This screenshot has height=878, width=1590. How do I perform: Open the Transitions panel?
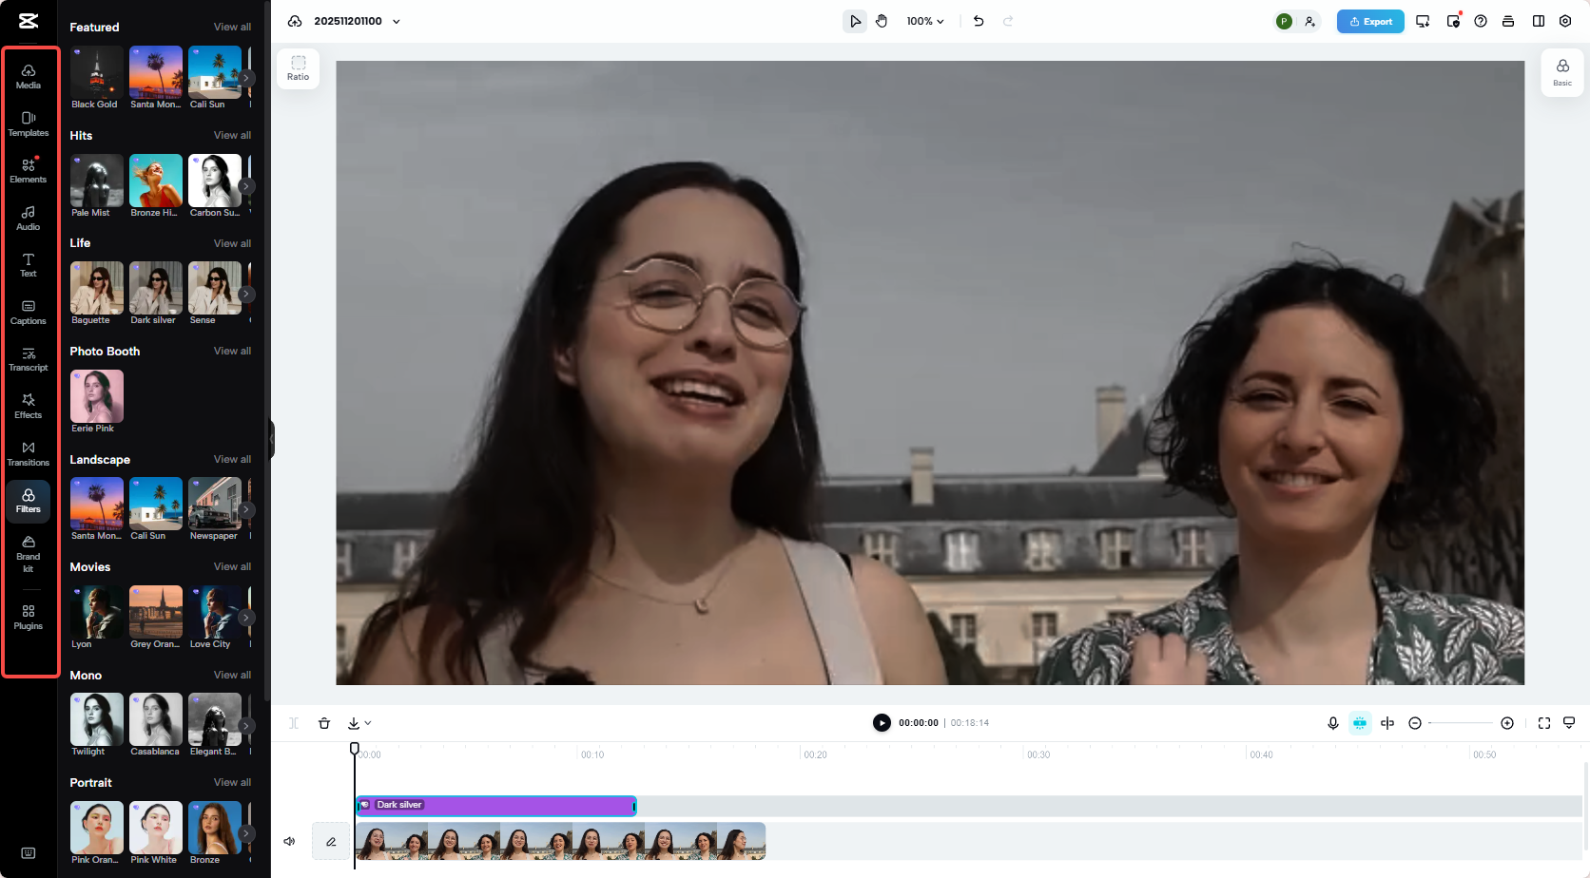[28, 453]
